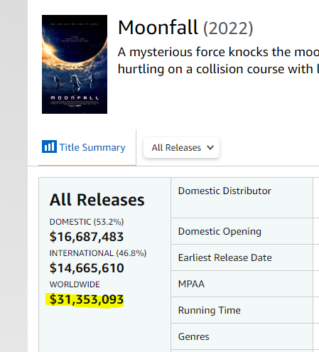Select the (2022) release year text
The width and height of the screenshot is (319, 352).
click(228, 28)
